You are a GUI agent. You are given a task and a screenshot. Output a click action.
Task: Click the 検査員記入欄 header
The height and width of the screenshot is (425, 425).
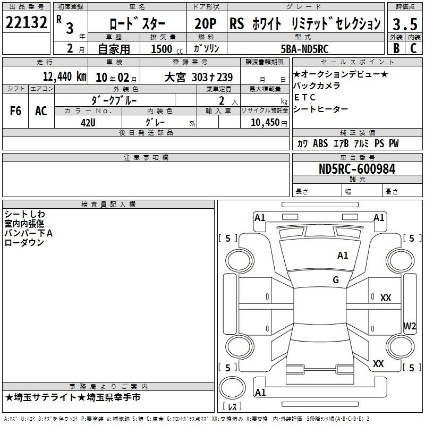tap(108, 205)
